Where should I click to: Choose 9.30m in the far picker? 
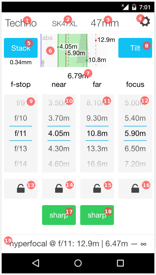pos(97,118)
